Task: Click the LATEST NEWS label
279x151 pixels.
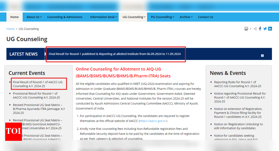Action: pos(23,54)
